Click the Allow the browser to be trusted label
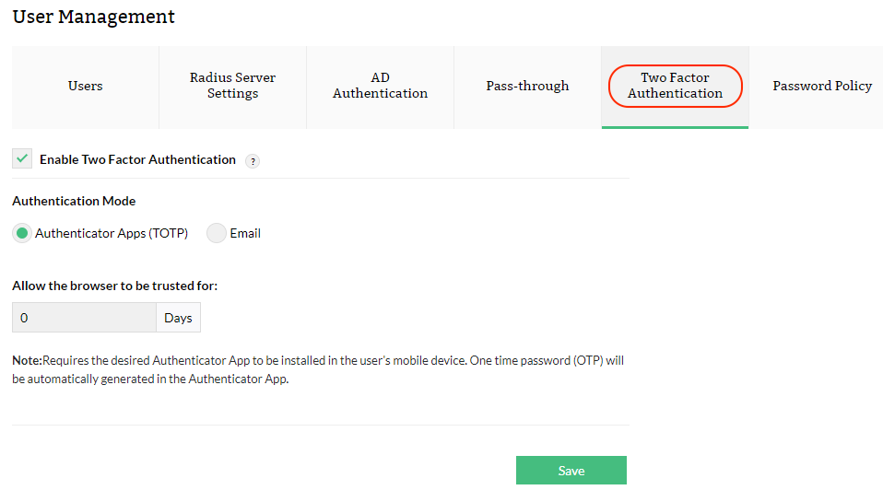This screenshot has height=490, width=883. pyautogui.click(x=114, y=286)
